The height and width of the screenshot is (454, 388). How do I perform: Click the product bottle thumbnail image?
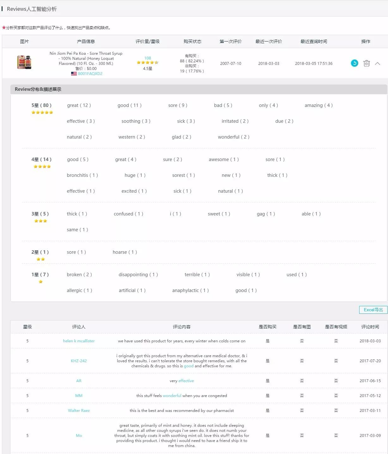[25, 63]
